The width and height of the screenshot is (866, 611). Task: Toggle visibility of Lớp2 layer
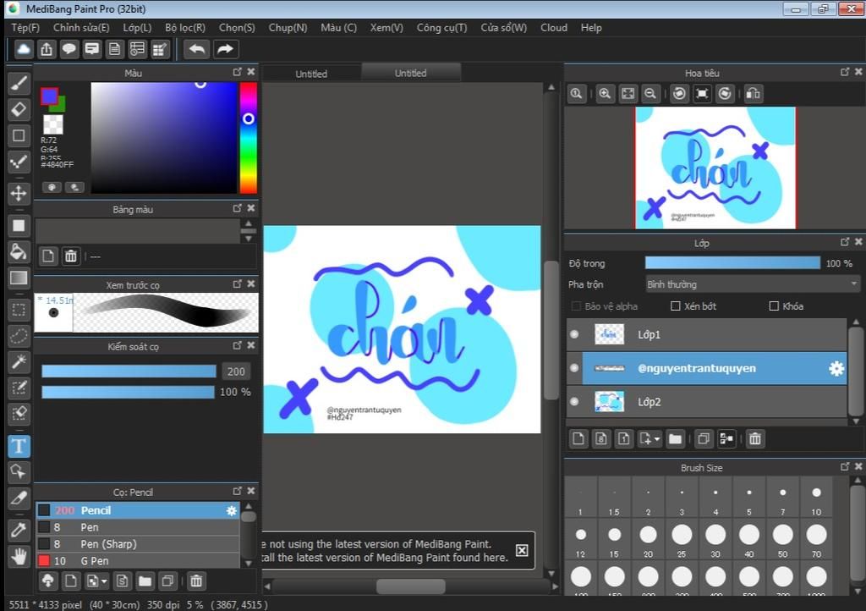tap(574, 402)
